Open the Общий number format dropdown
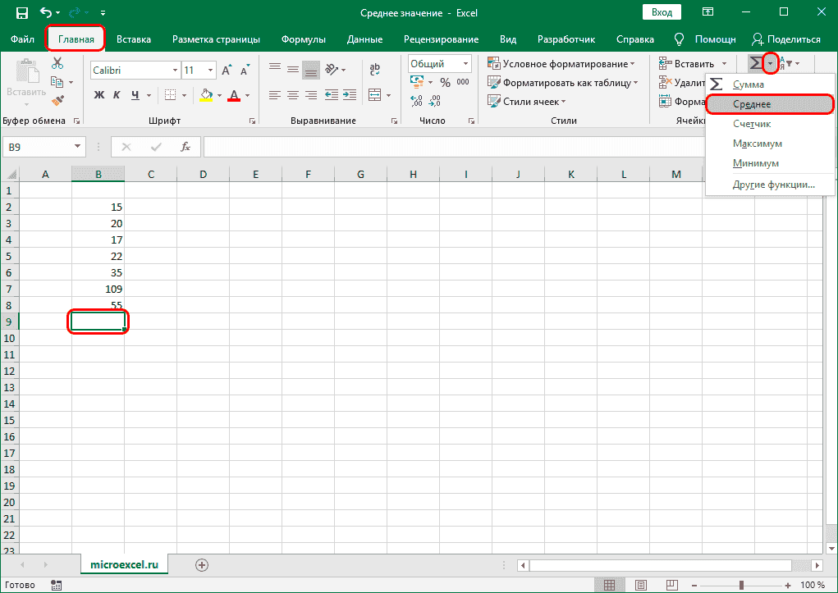Screen dimensions: 838x593 click(464, 63)
